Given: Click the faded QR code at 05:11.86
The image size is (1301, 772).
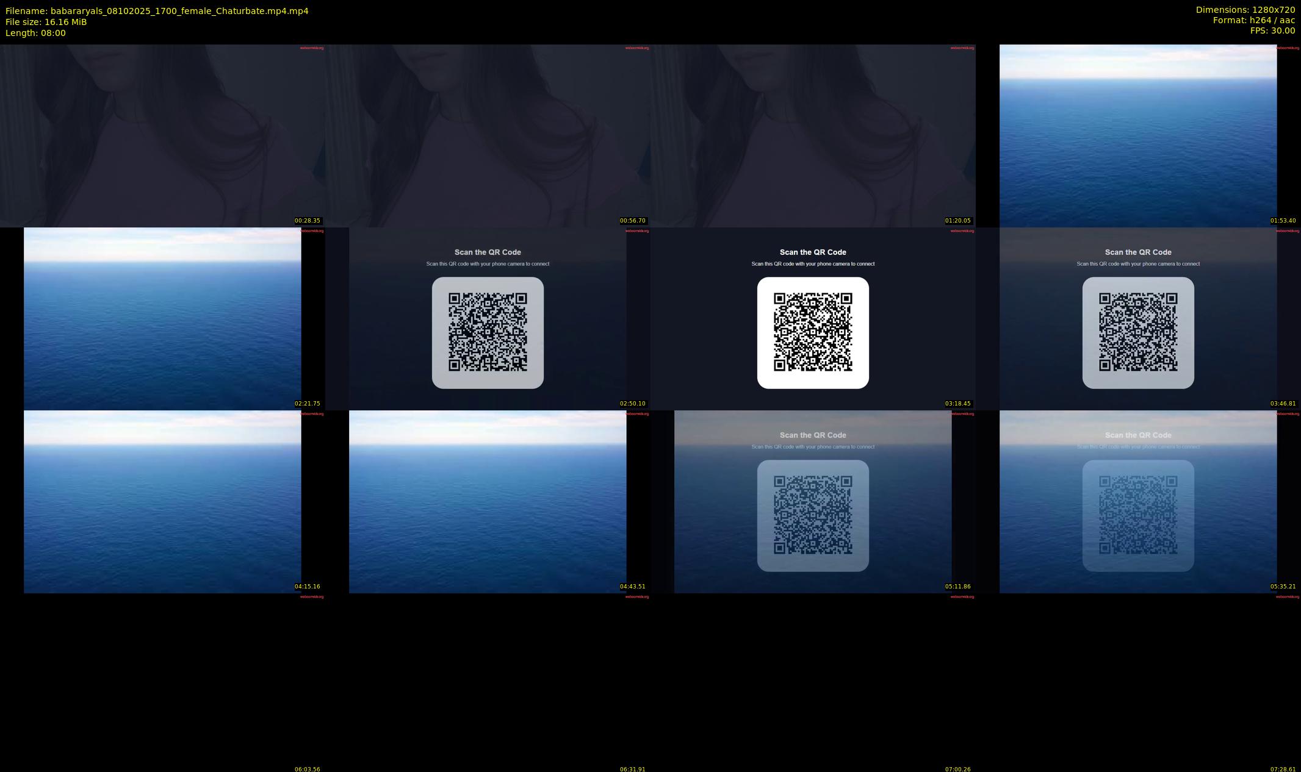Looking at the screenshot, I should point(813,515).
